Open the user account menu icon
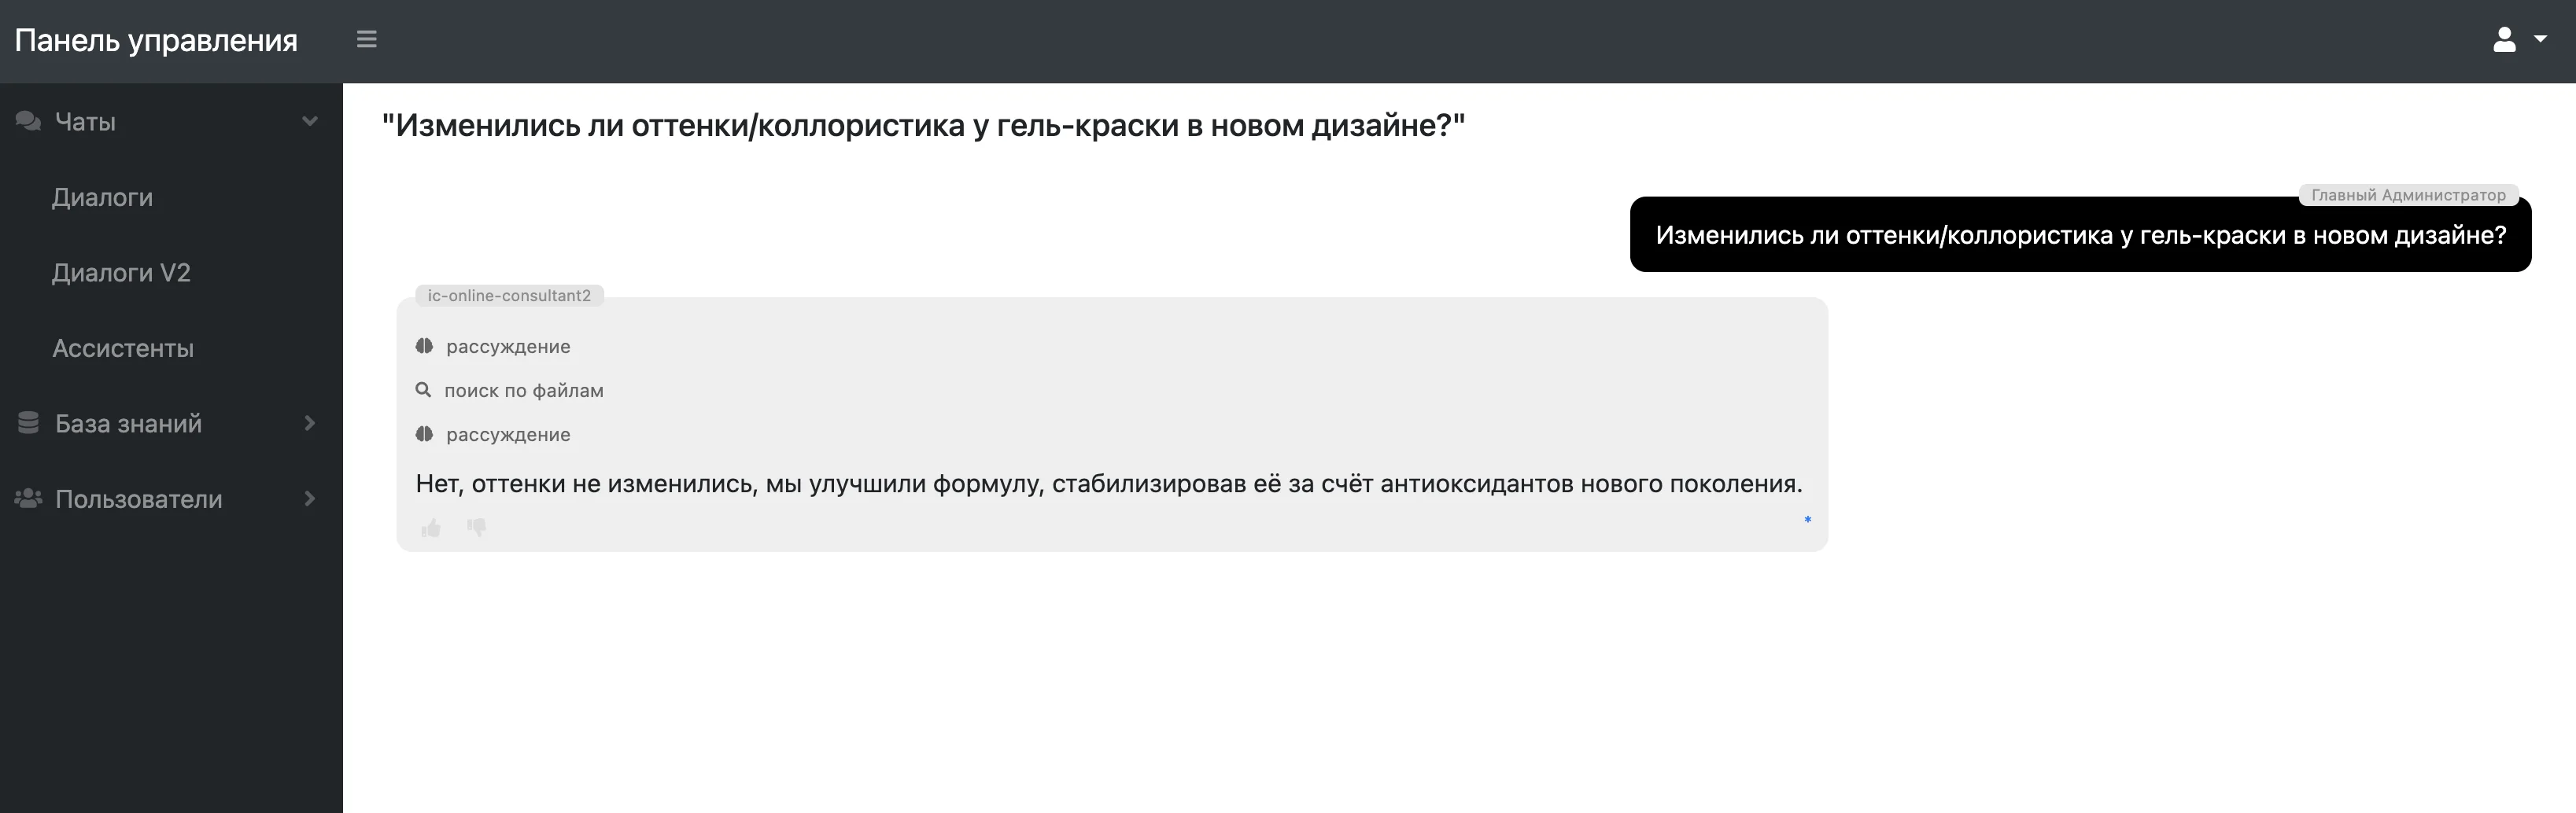This screenshot has height=813, width=2576. pos(2504,40)
